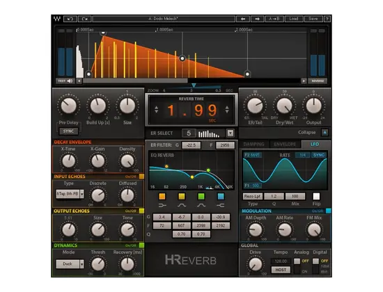Toggle Modulation section On/Off
Viewport: 383px width, 292px height.
tap(328, 211)
